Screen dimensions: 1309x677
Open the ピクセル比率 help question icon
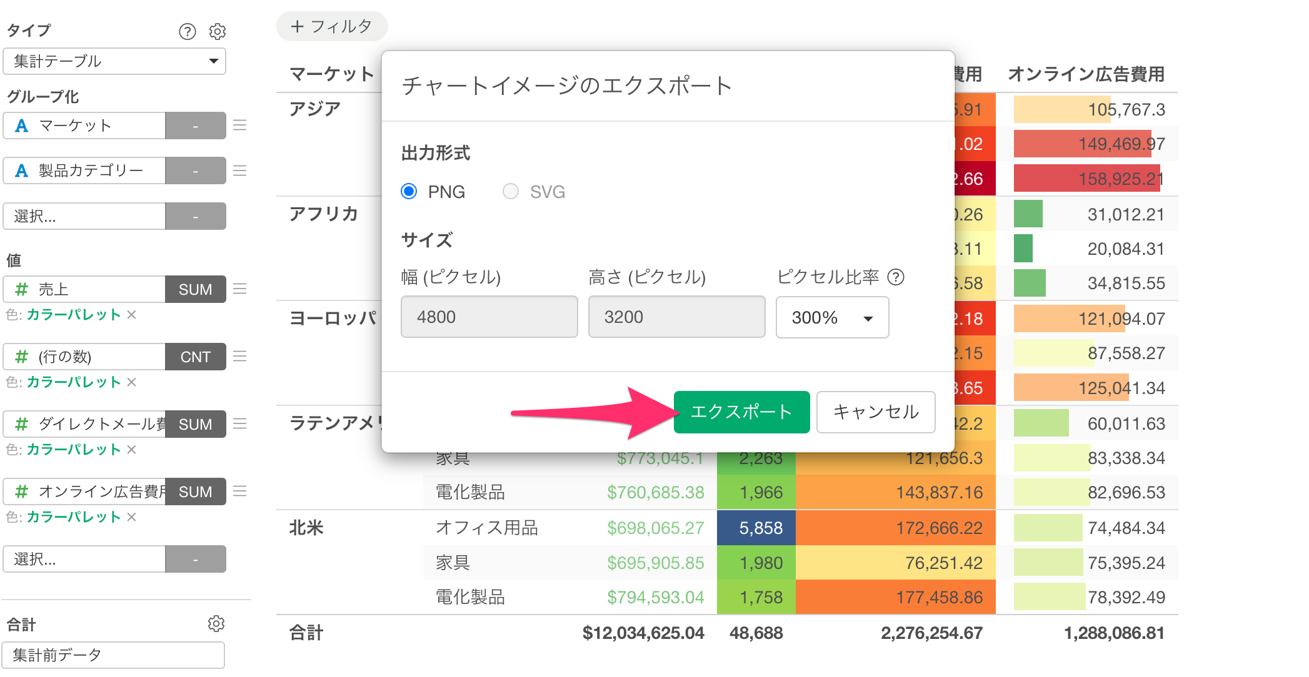(896, 277)
